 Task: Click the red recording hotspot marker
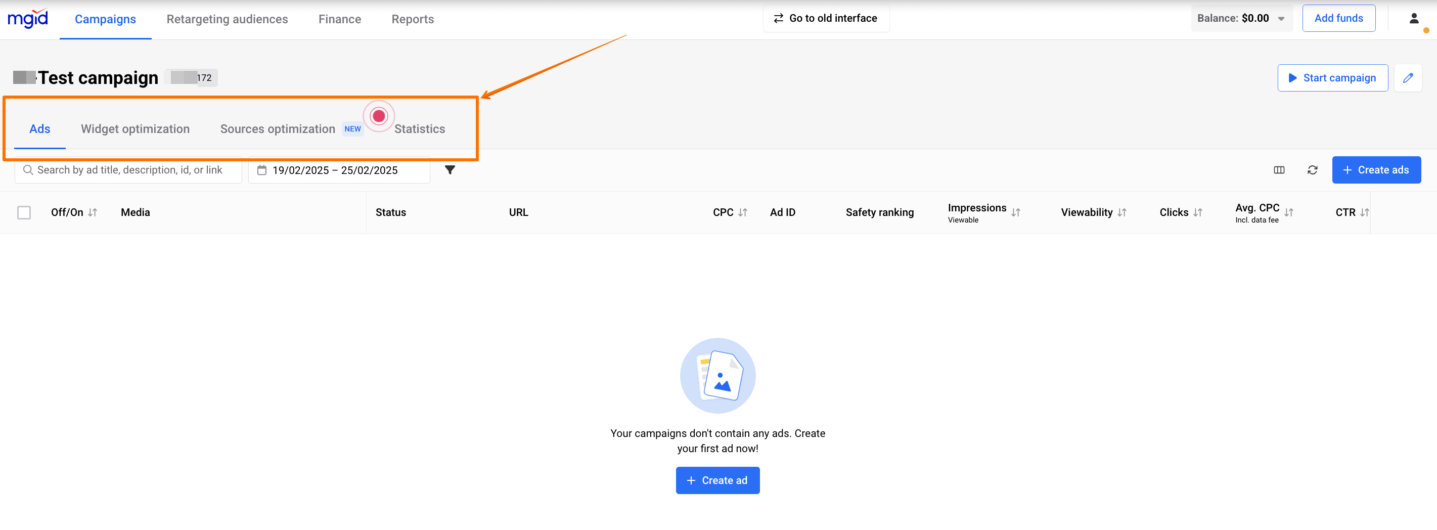(x=379, y=116)
